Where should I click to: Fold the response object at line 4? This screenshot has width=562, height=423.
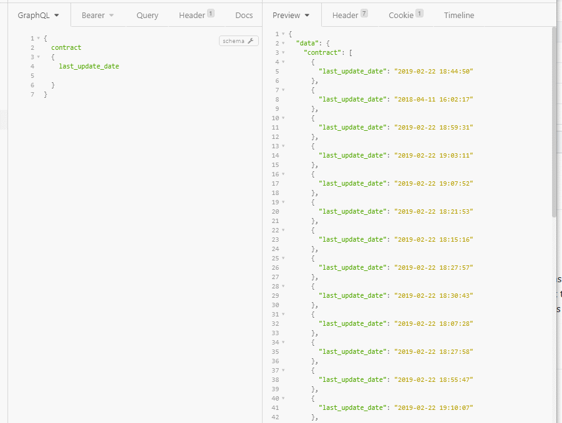(x=283, y=62)
